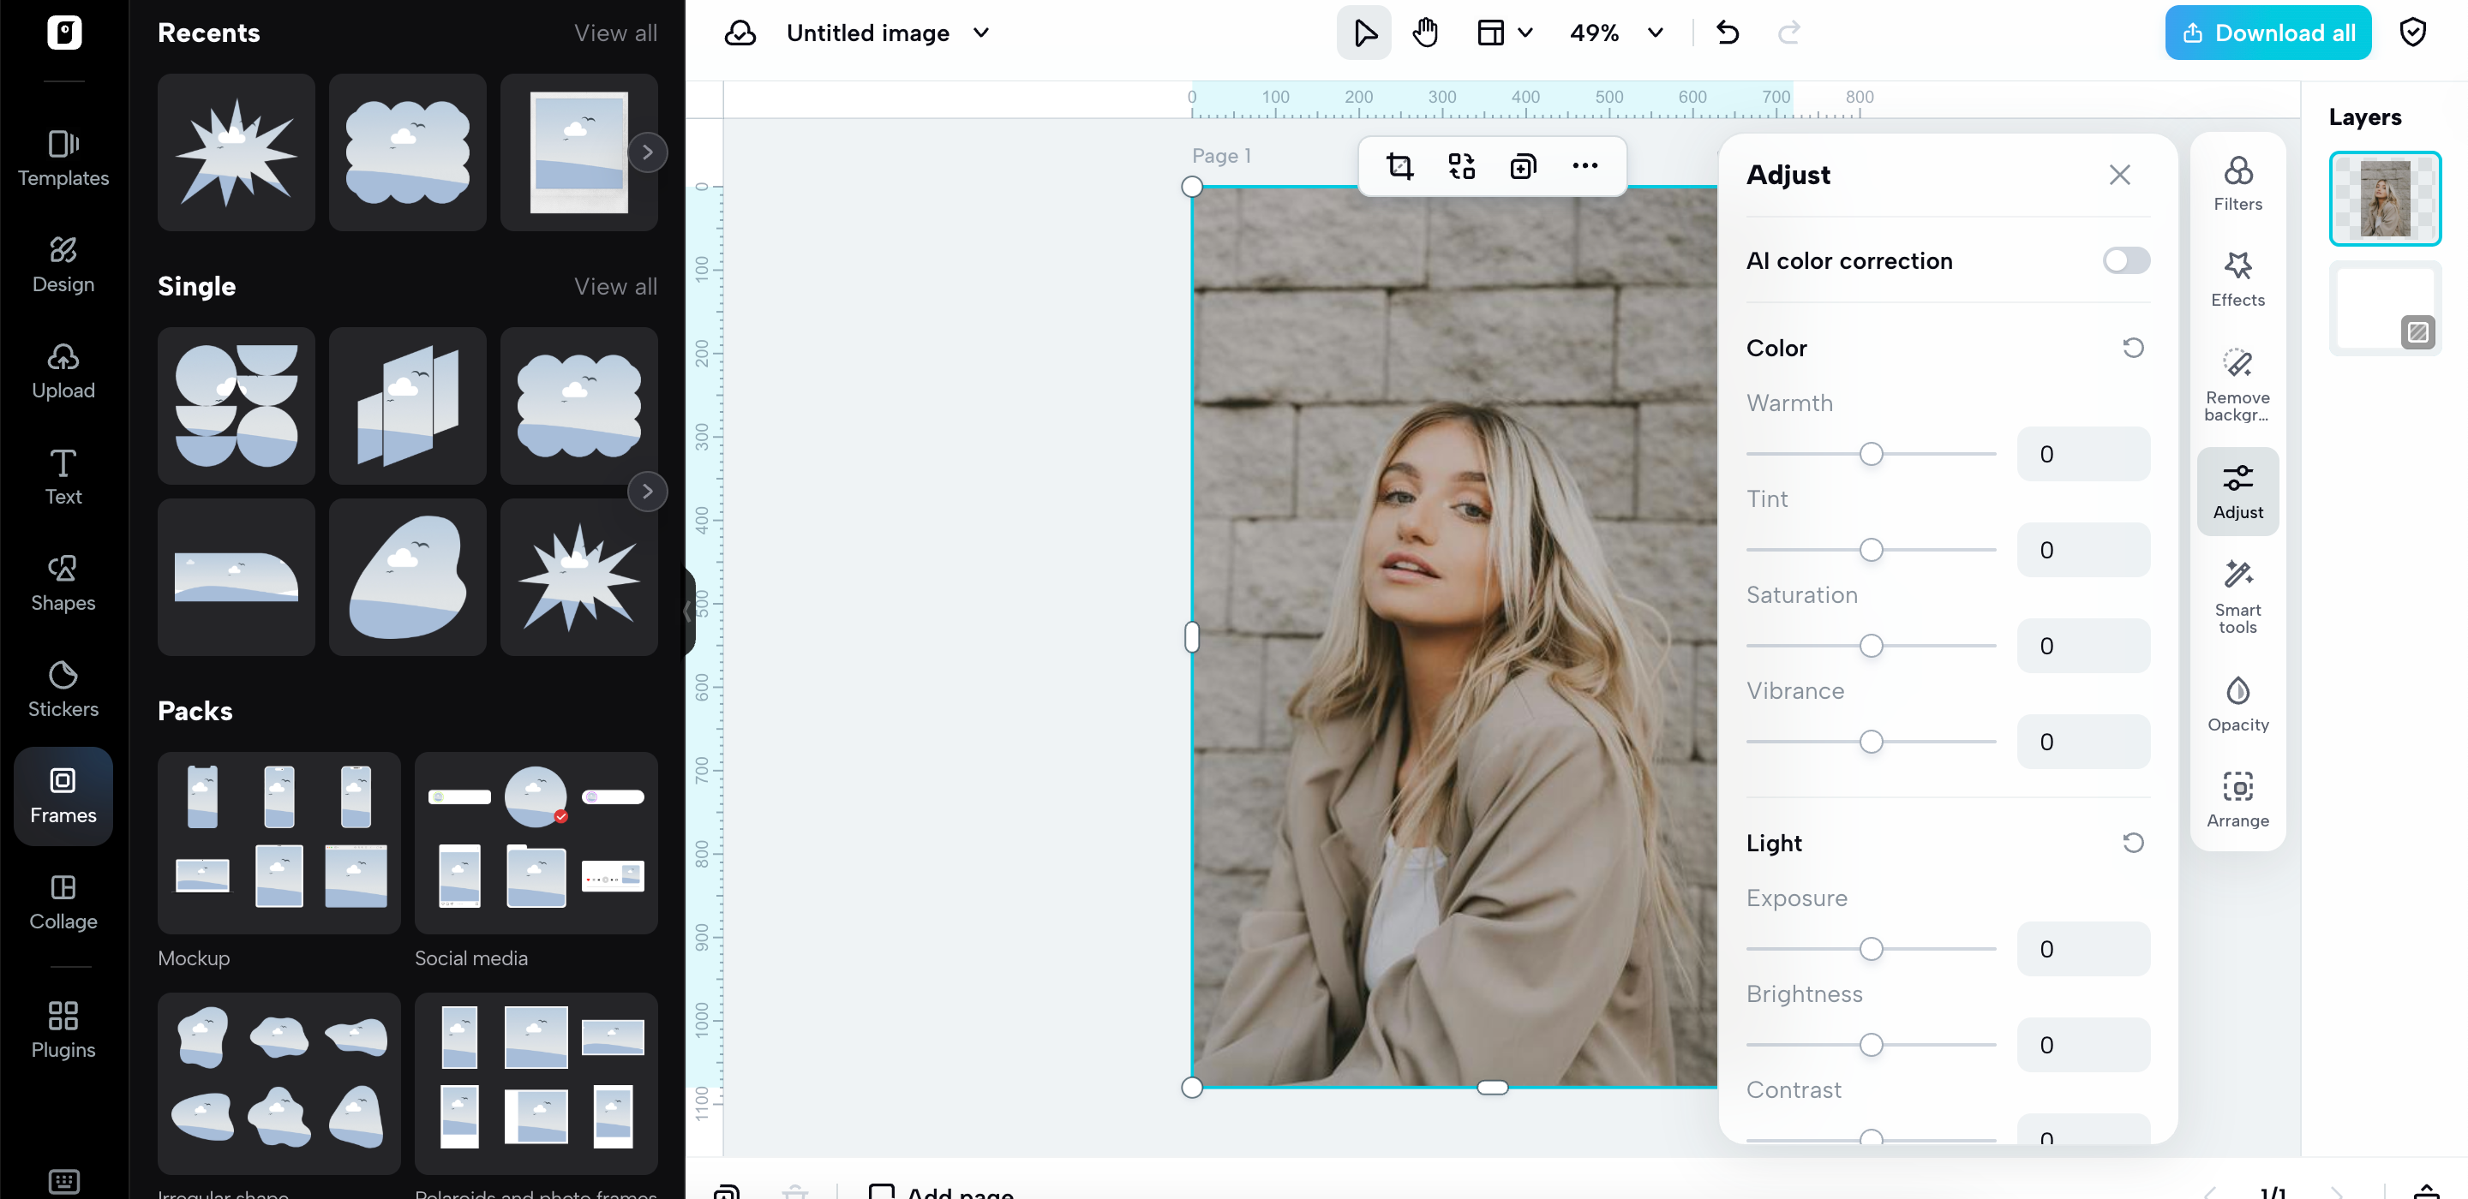Open the Smart tools panel
2468x1199 pixels.
[2237, 597]
